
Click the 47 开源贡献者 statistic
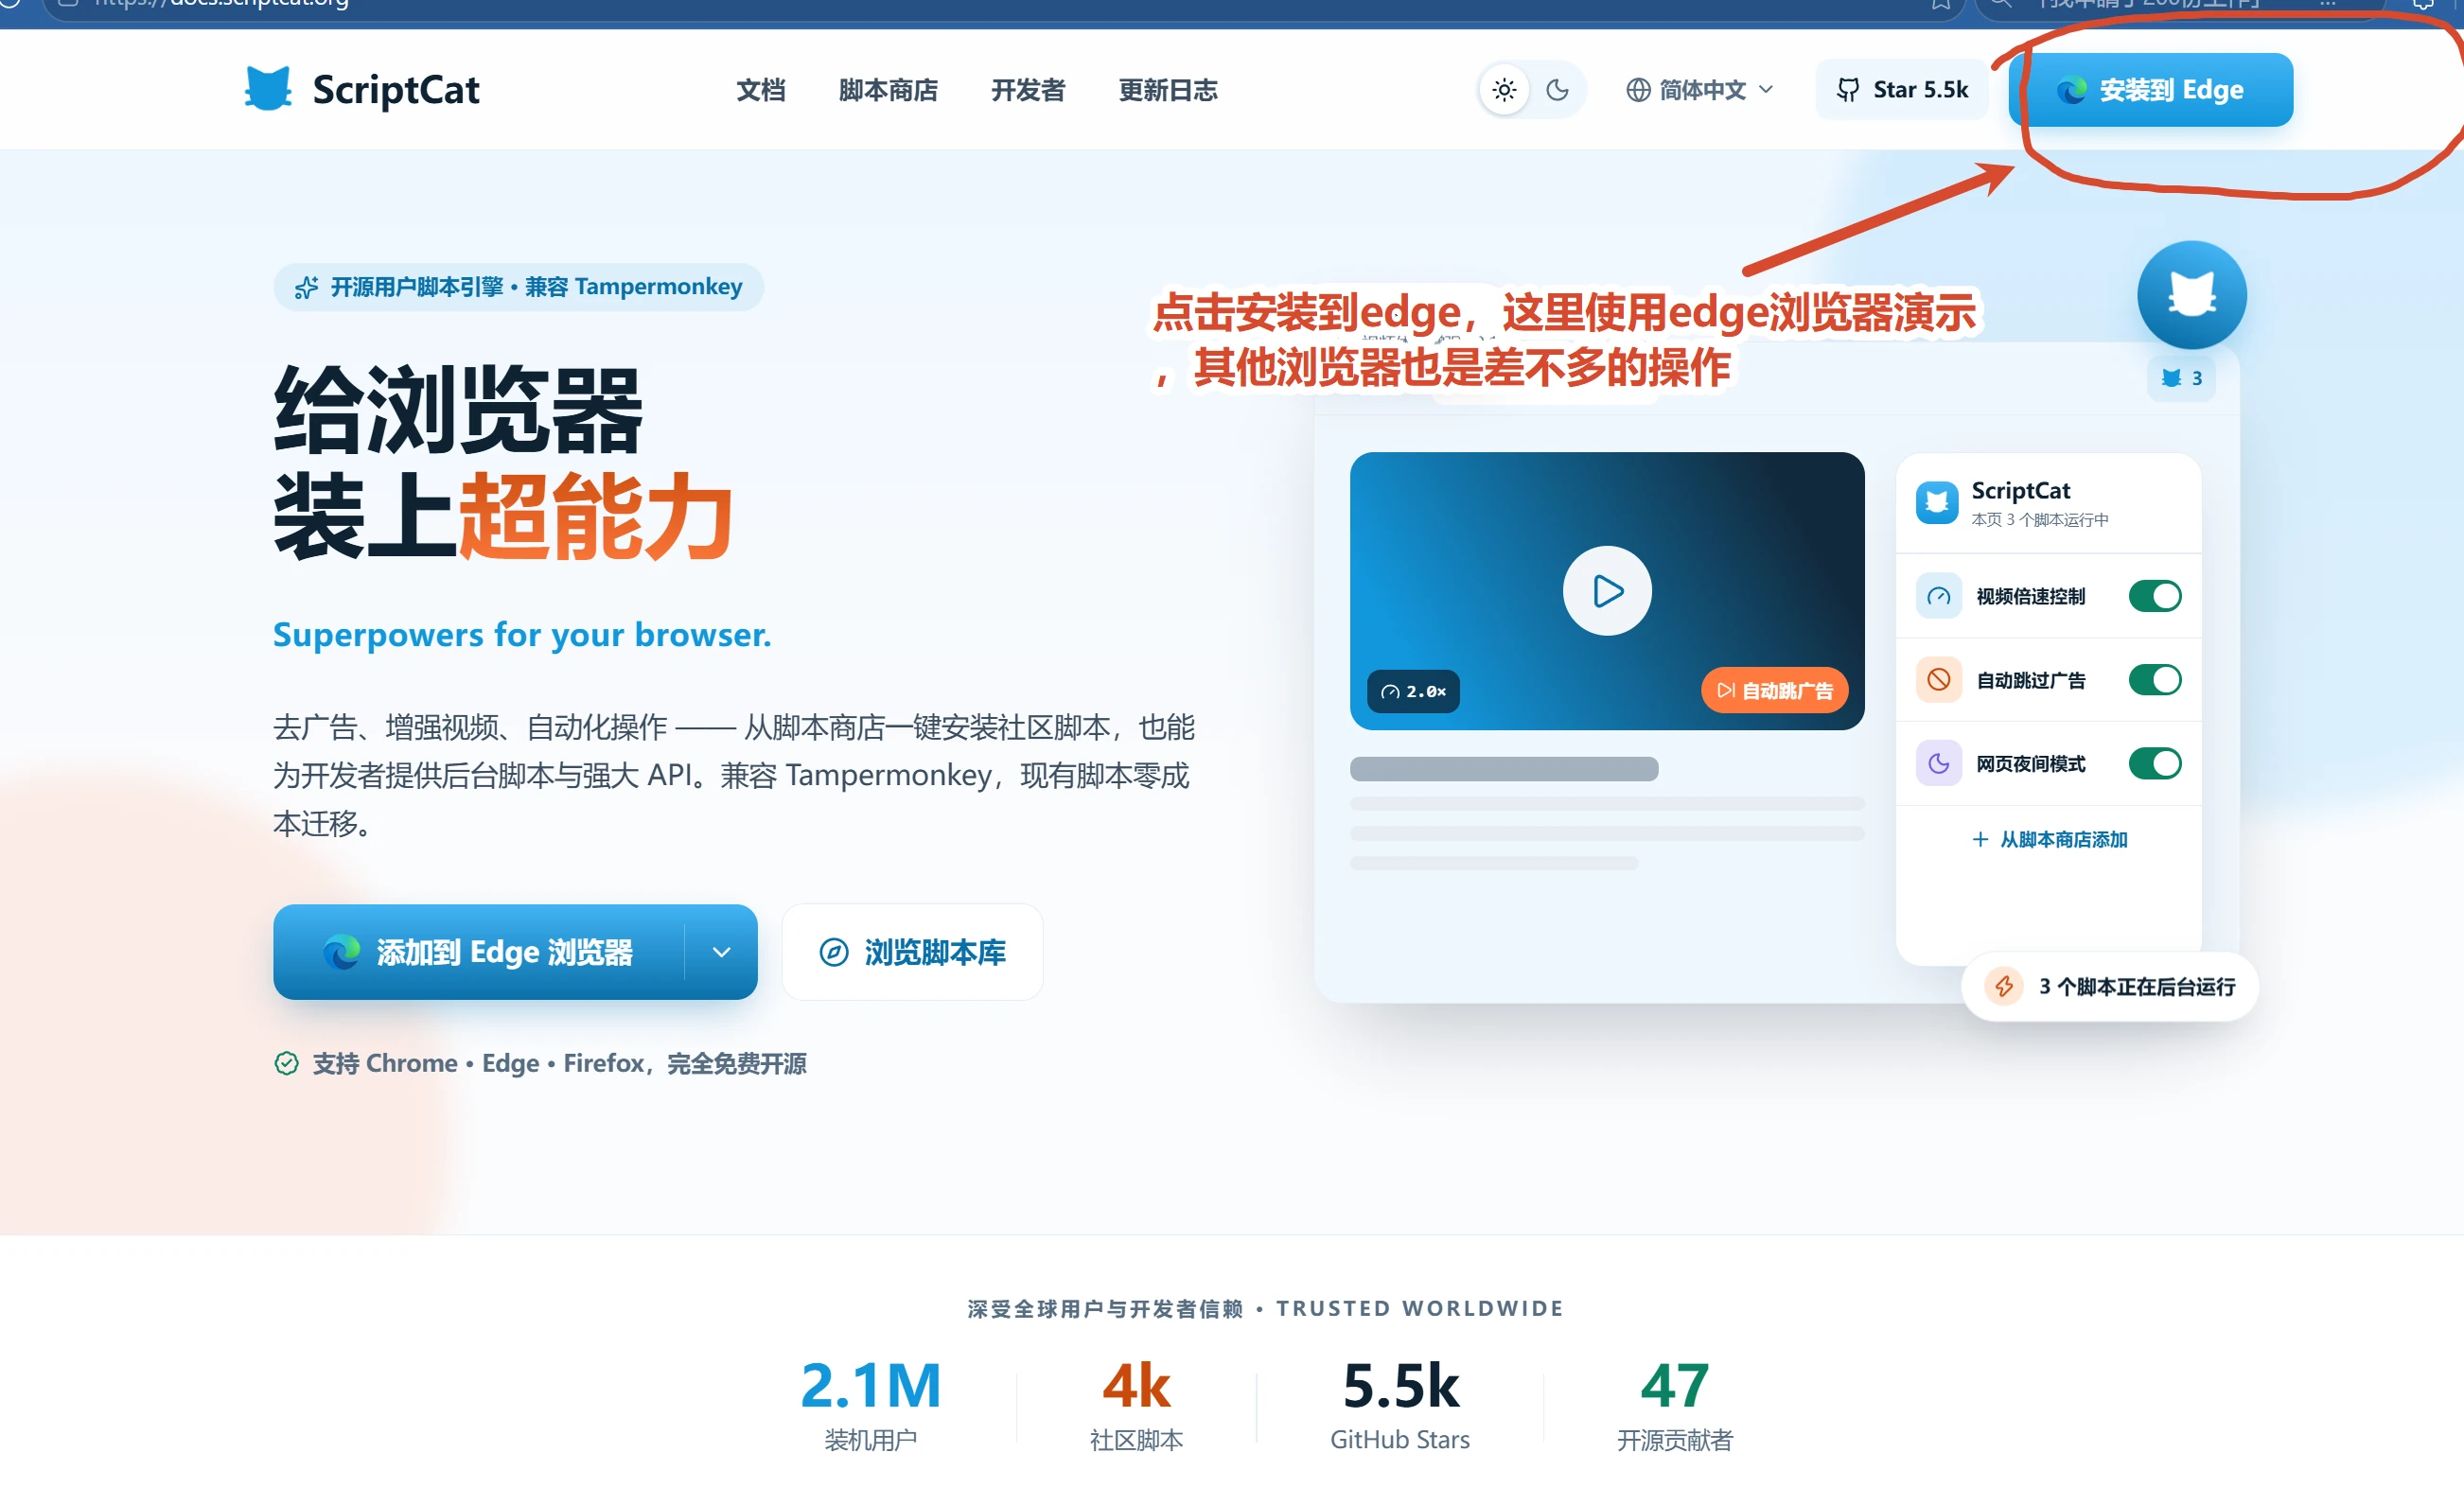click(1675, 1405)
